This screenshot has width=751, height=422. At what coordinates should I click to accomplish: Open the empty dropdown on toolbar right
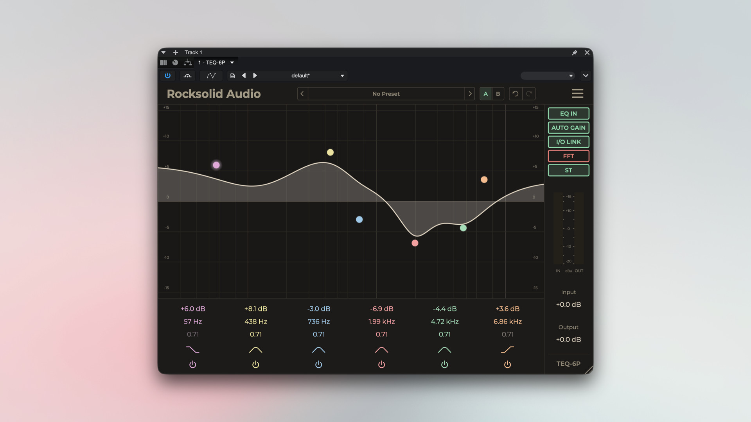coord(547,76)
